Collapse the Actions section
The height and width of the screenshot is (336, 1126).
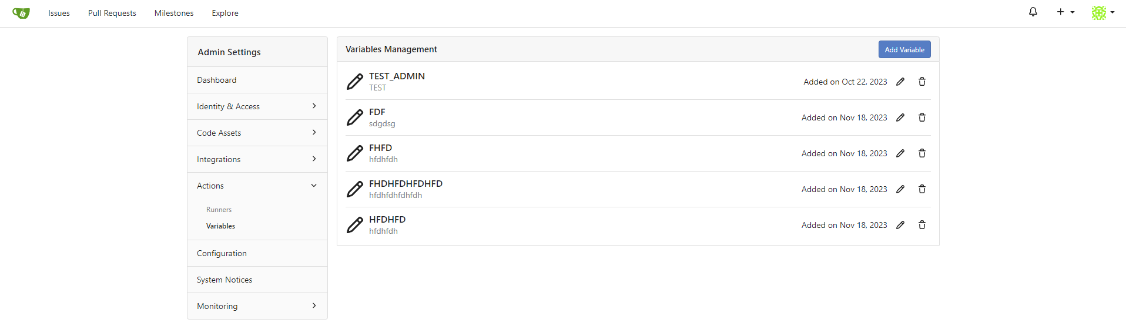[257, 186]
